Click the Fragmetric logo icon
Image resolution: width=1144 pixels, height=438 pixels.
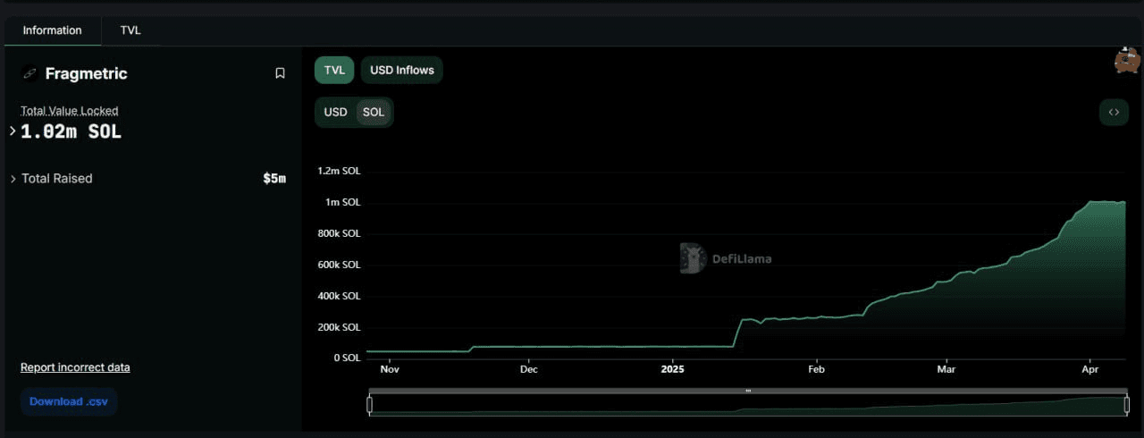(x=29, y=73)
